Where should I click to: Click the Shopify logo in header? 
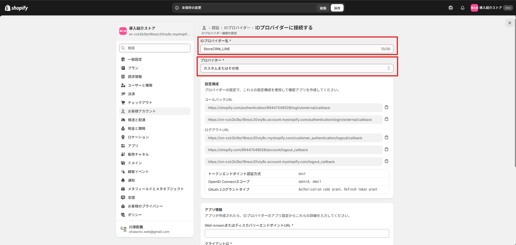pos(16,8)
